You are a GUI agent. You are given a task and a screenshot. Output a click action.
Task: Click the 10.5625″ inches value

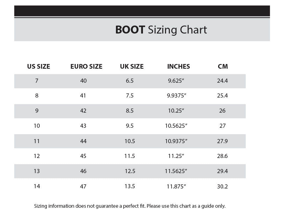tap(176, 126)
